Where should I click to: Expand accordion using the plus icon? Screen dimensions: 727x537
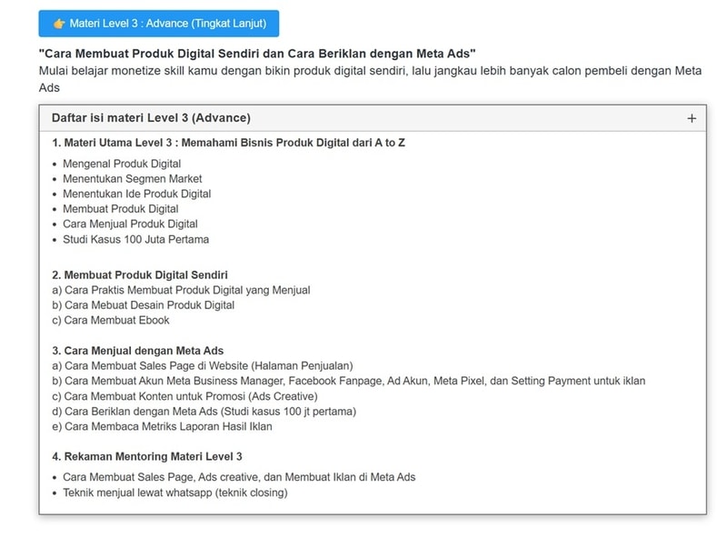(x=691, y=118)
